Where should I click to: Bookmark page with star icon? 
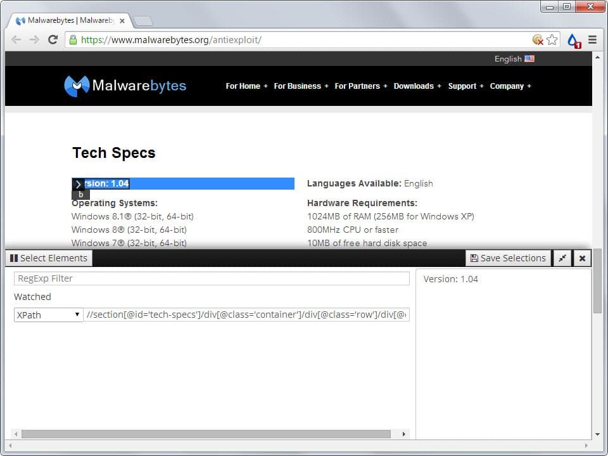tap(552, 40)
